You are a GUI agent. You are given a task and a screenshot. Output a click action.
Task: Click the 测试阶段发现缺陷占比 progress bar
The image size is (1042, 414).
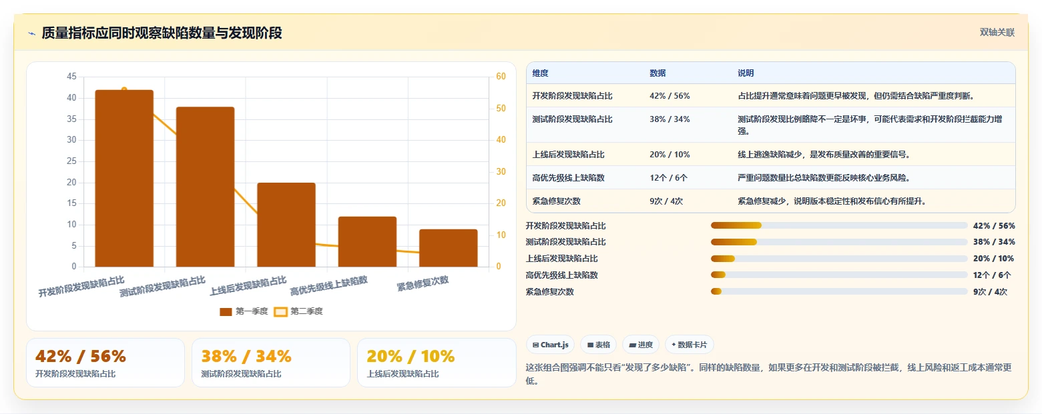839,242
